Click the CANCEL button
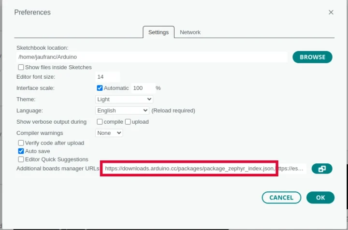348x230 pixels. [x=281, y=197]
